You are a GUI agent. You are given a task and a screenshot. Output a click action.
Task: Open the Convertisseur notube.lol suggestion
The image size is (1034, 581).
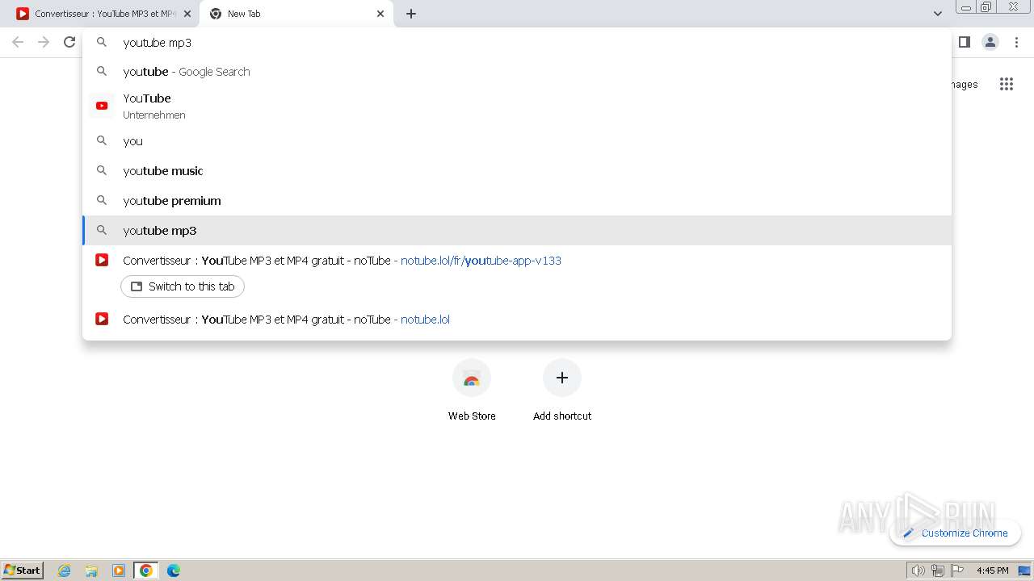517,320
